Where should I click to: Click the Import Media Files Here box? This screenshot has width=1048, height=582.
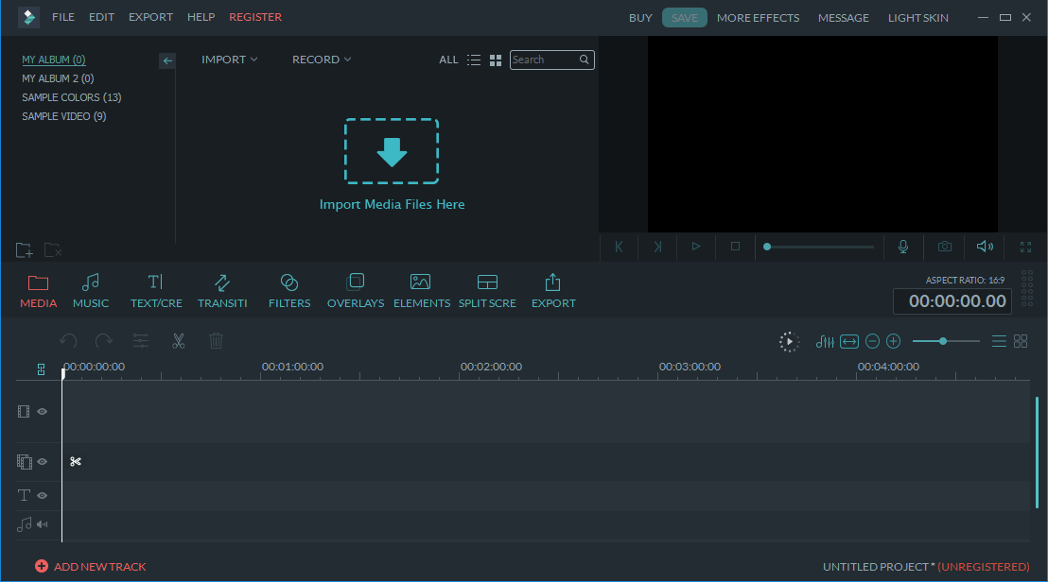(x=392, y=151)
